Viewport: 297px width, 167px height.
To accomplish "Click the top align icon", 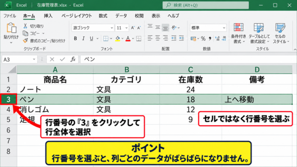I will [150, 26].
